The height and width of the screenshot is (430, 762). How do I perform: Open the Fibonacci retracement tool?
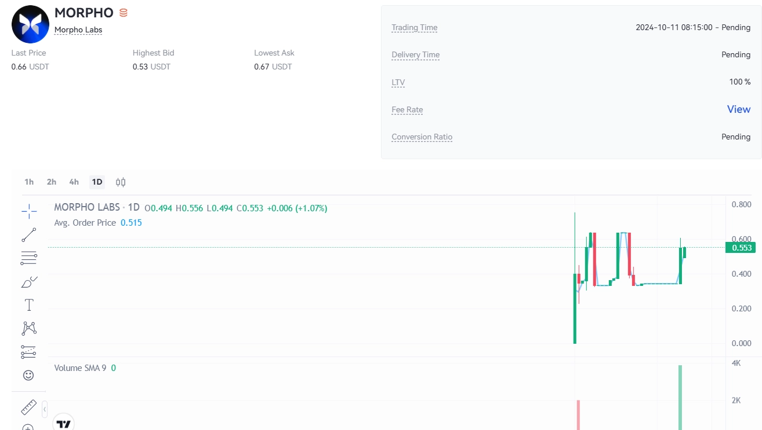[x=29, y=257]
